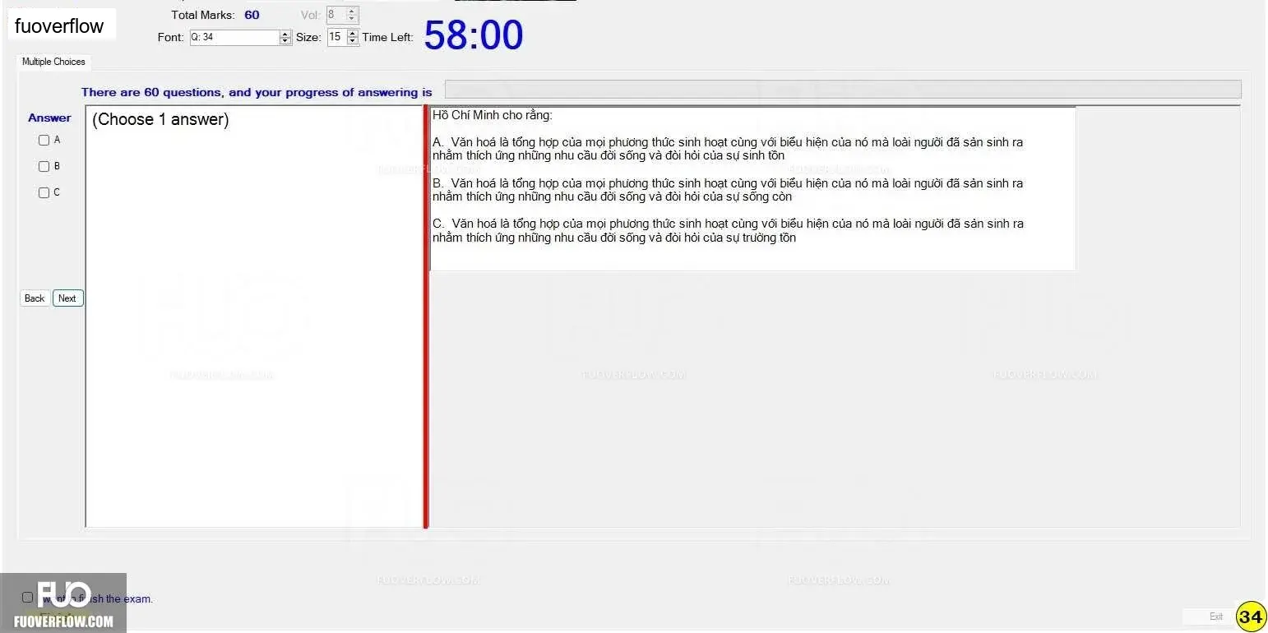This screenshot has width=1268, height=633.
Task: Click the greyed 'Vol:' label
Action: tap(311, 15)
